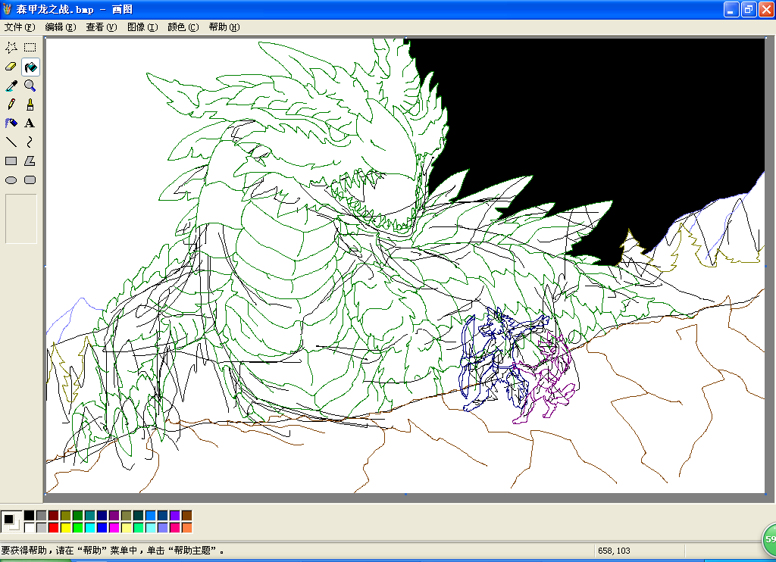This screenshot has height=562, width=776.
Task: Pick the orange palette swatch
Action: pos(187,528)
